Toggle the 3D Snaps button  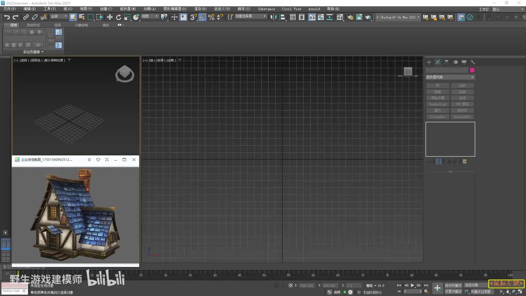193,17
